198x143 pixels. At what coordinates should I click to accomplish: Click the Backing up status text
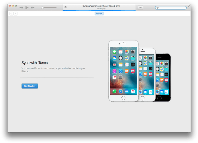click(101, 9)
